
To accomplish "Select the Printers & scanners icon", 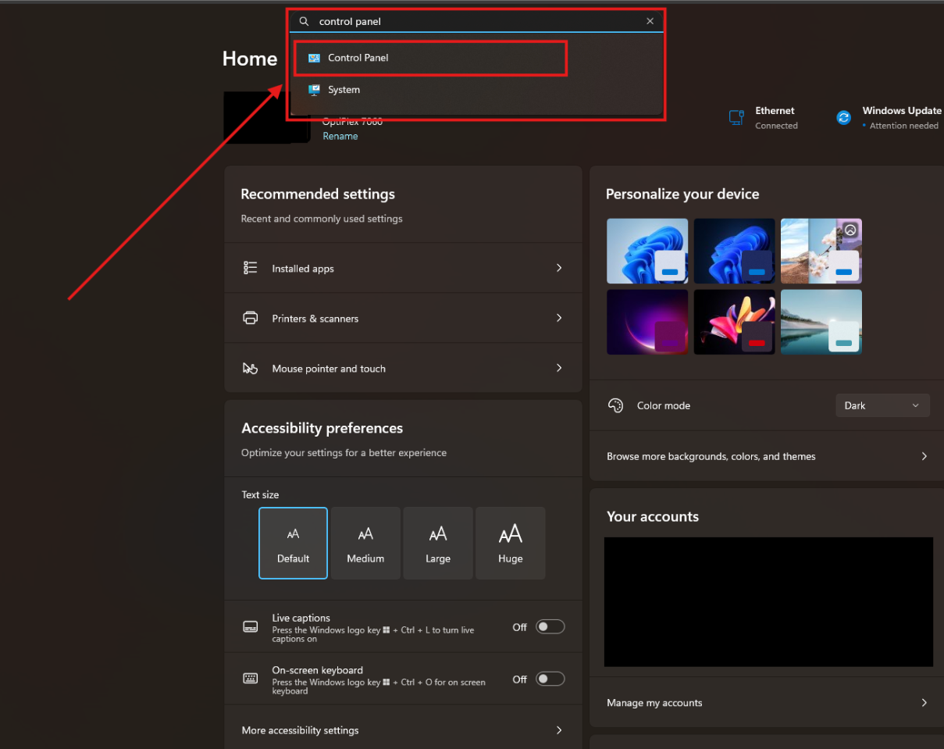I will [x=250, y=318].
